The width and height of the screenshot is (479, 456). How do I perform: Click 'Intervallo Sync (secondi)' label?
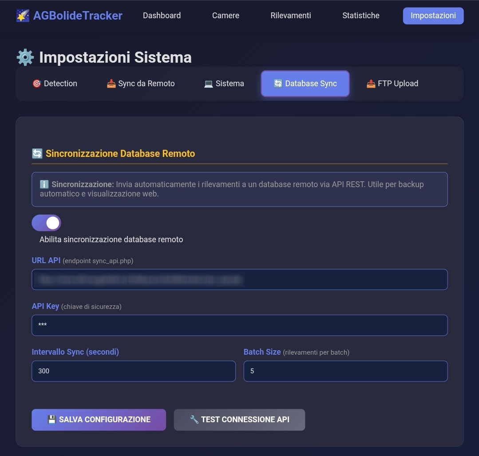coord(75,352)
